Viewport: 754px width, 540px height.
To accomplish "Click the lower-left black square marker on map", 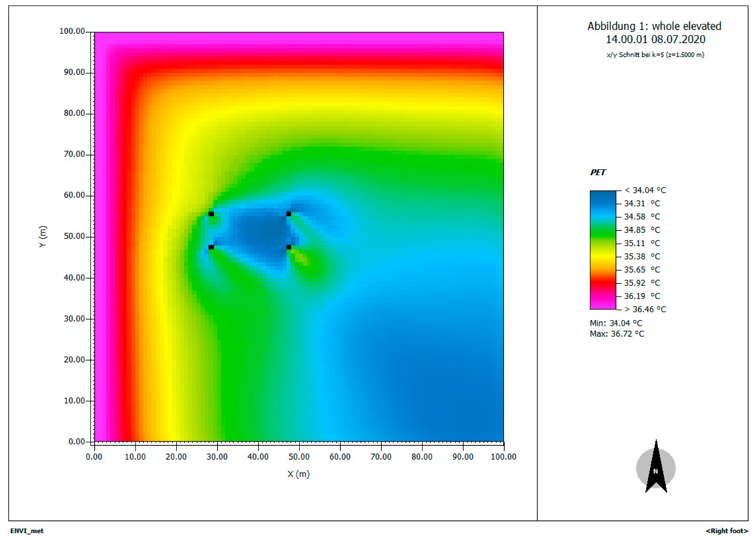I will click(211, 247).
